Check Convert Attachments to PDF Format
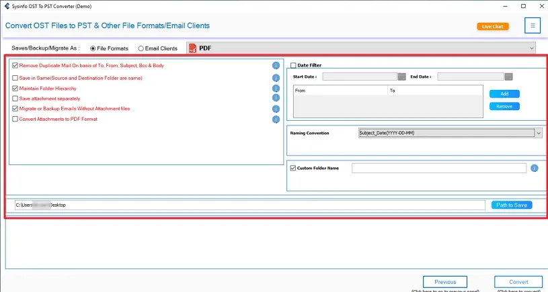 click(15, 119)
